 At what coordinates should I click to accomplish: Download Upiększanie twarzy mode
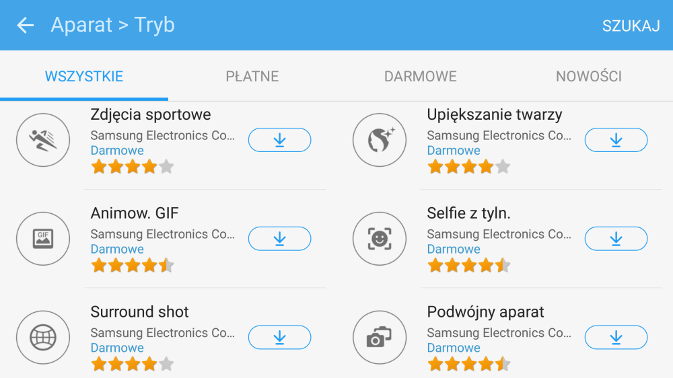pyautogui.click(x=616, y=140)
